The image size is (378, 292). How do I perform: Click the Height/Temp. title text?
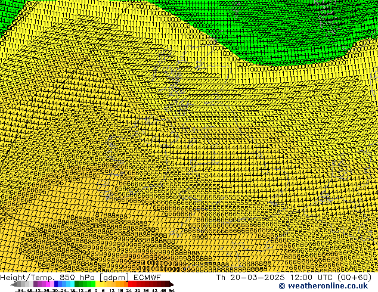tap(29, 278)
